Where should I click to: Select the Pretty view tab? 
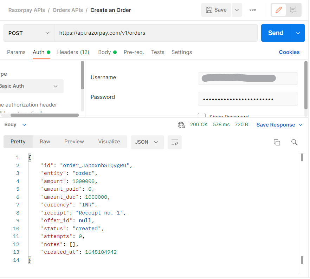click(x=18, y=142)
